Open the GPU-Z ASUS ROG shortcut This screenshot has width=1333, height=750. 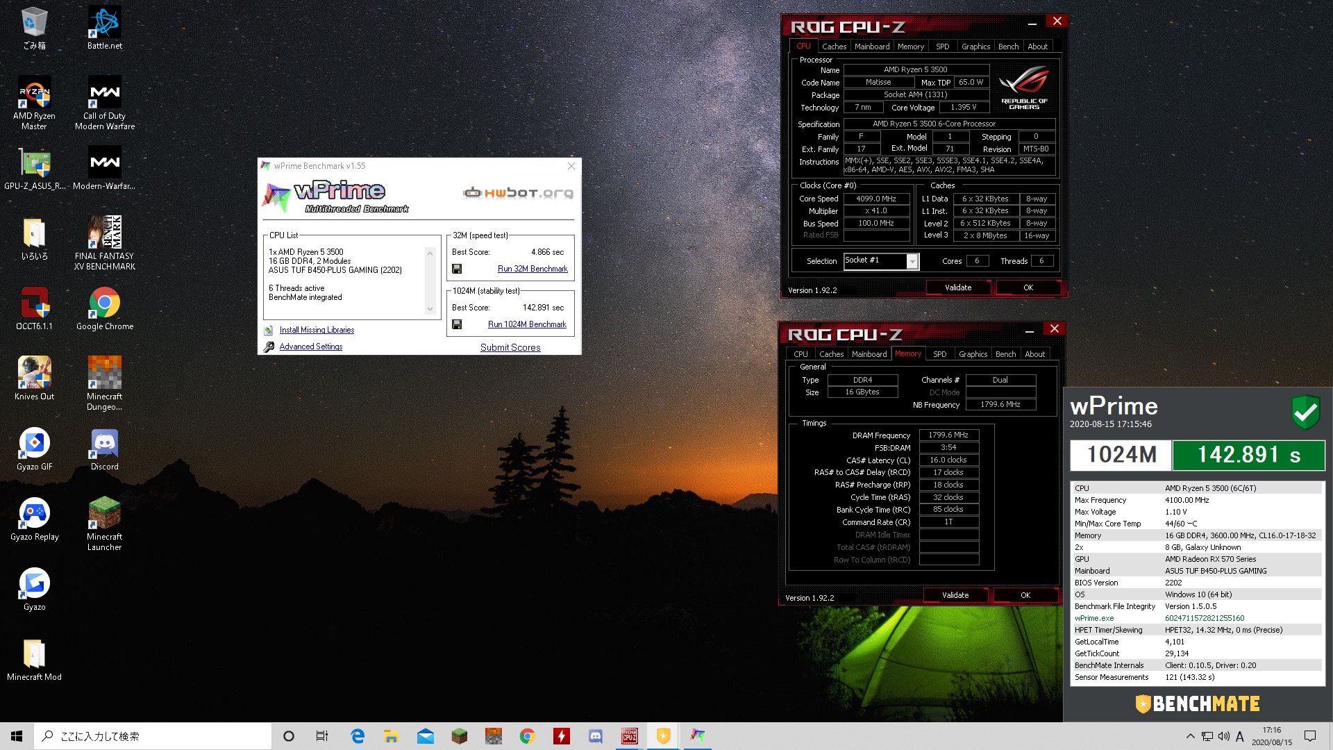[34, 168]
